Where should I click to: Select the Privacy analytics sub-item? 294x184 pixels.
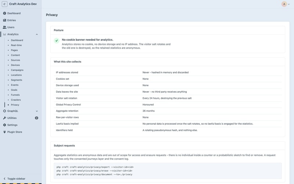(15, 105)
